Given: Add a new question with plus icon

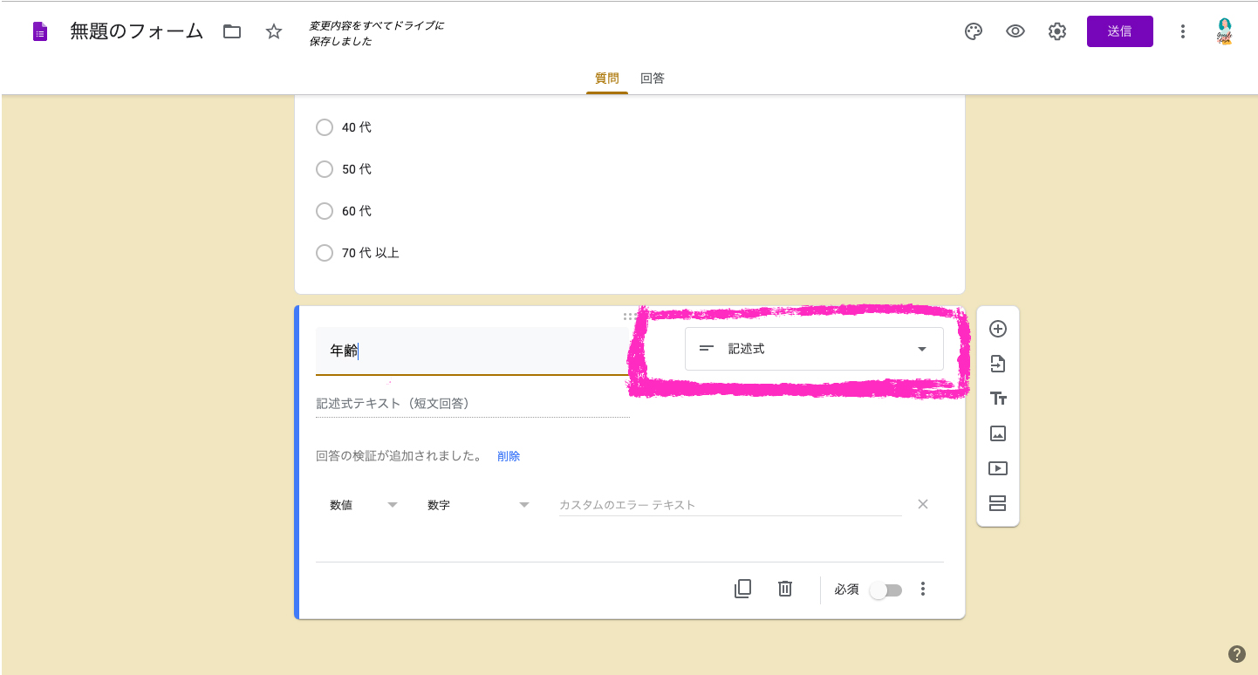Looking at the screenshot, I should (998, 329).
